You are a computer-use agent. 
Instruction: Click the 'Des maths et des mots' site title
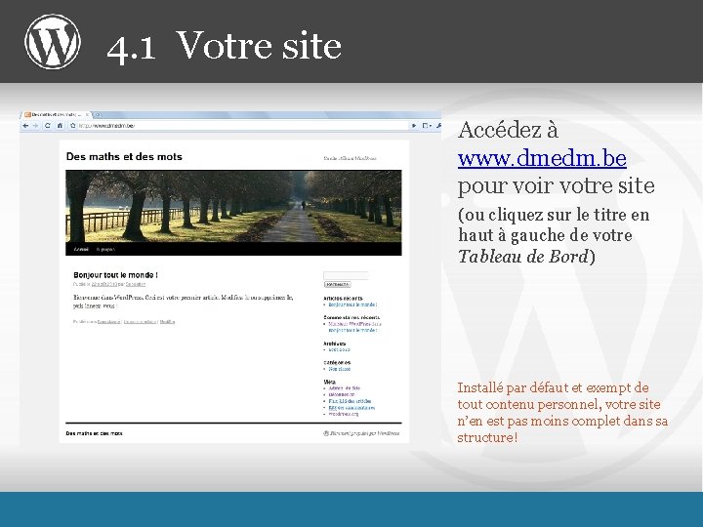click(x=124, y=156)
